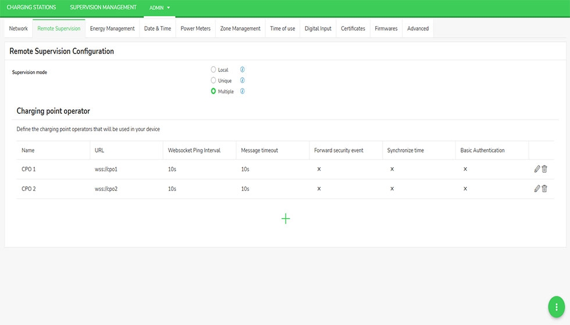This screenshot has width=570, height=325.
Task: Add a new charging point operator
Action: pos(286,219)
